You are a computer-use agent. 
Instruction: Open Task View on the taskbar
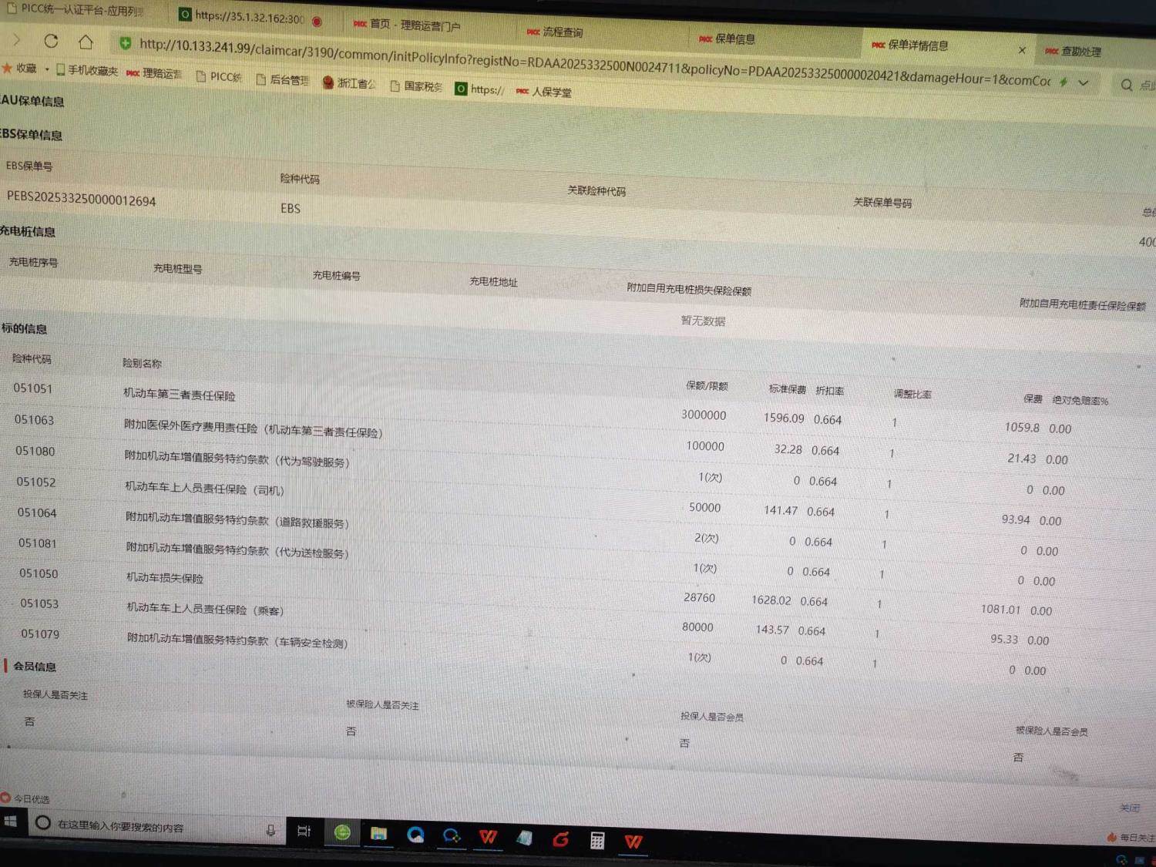tap(304, 831)
